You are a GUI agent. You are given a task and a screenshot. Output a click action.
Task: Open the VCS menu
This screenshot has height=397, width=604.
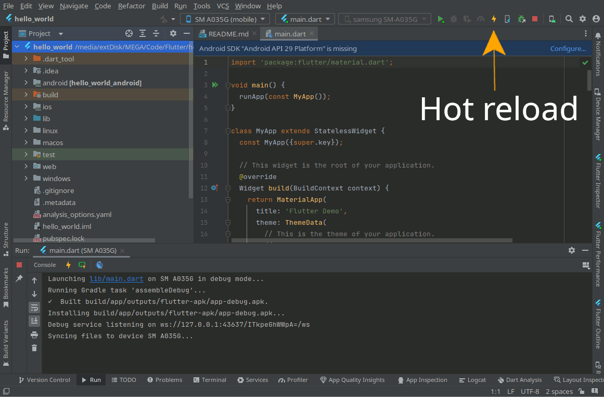(x=223, y=6)
